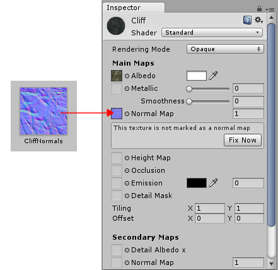Click the Metallic texture picker circle
This screenshot has height=270, width=278.
[x=127, y=88]
